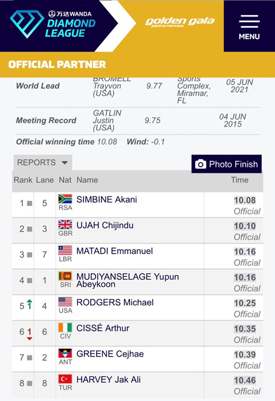Open athlete RODGERS Michael's profile

(x=115, y=302)
